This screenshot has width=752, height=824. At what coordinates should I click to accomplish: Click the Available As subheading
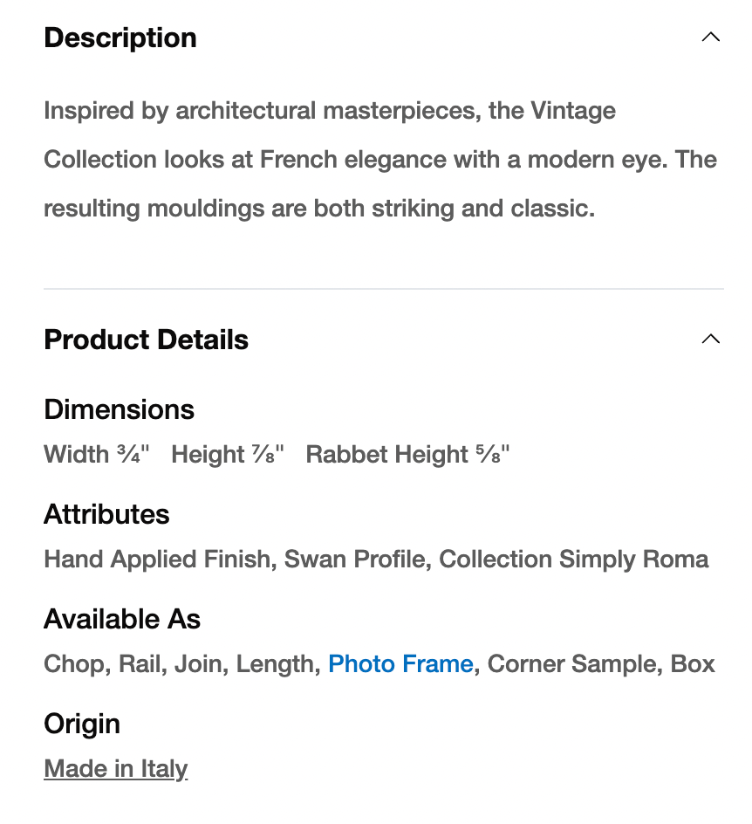(122, 619)
